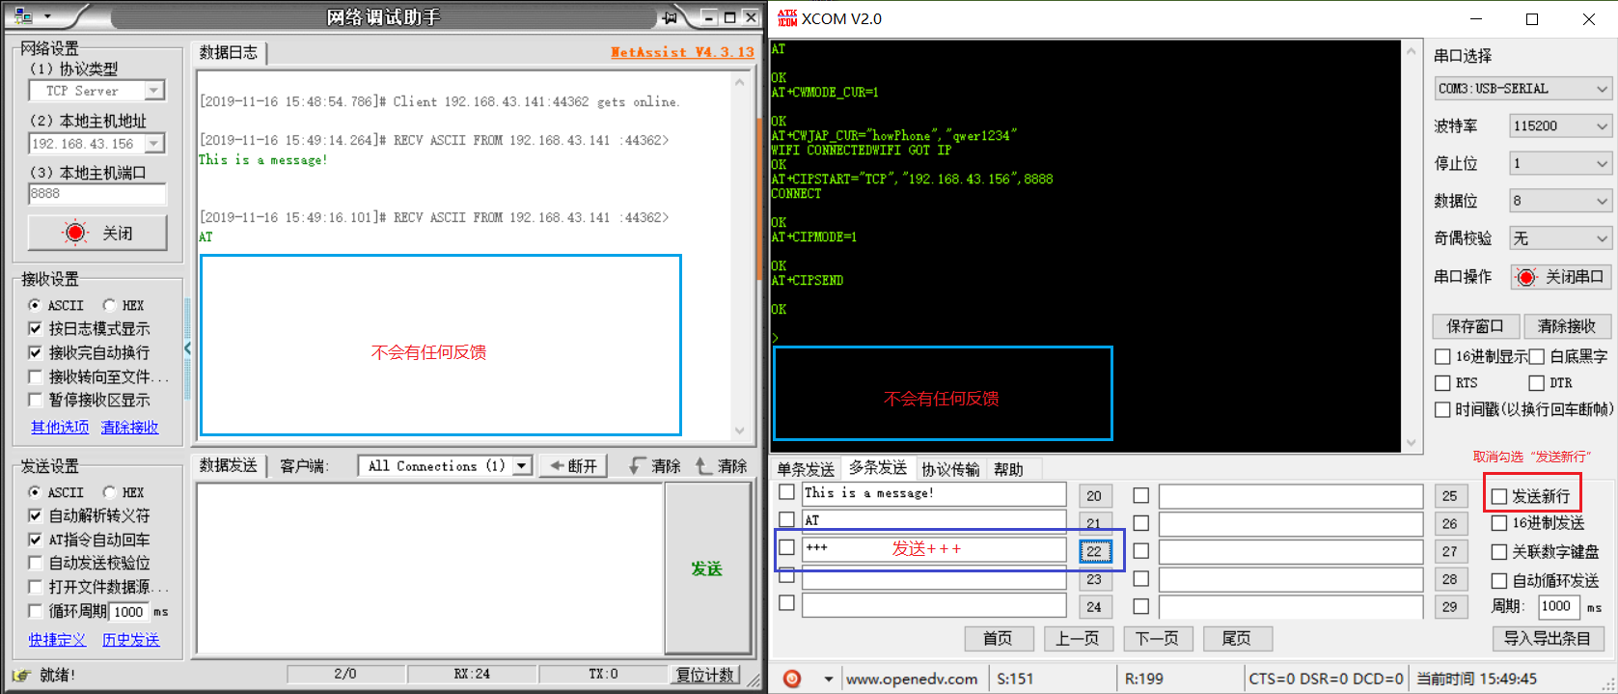Collapse the NetAssist side panel arrow
This screenshot has width=1618, height=694.
(187, 347)
